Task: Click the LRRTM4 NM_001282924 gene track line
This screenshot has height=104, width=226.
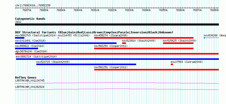Action: pos(117,89)
